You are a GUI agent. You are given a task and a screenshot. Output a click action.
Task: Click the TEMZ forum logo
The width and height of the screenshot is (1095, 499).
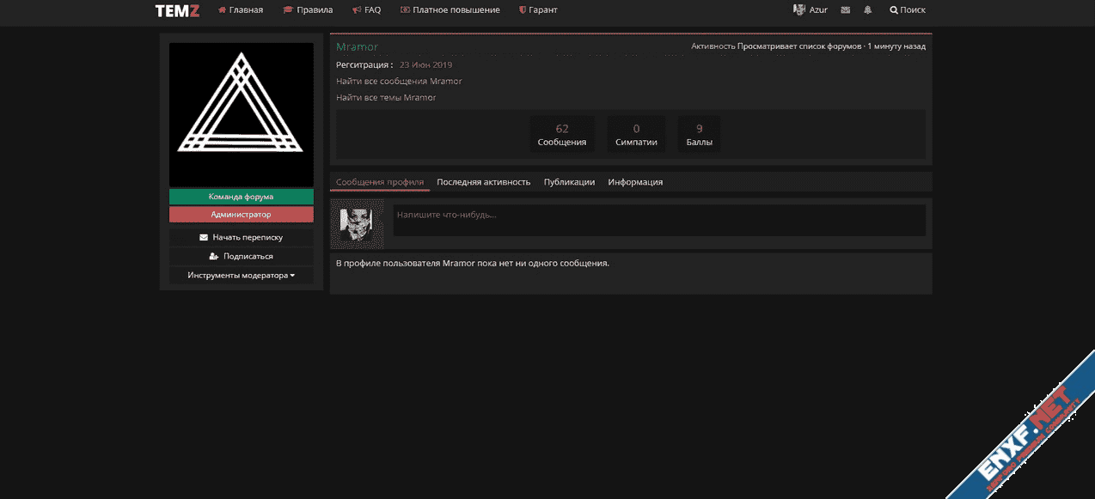tap(177, 10)
